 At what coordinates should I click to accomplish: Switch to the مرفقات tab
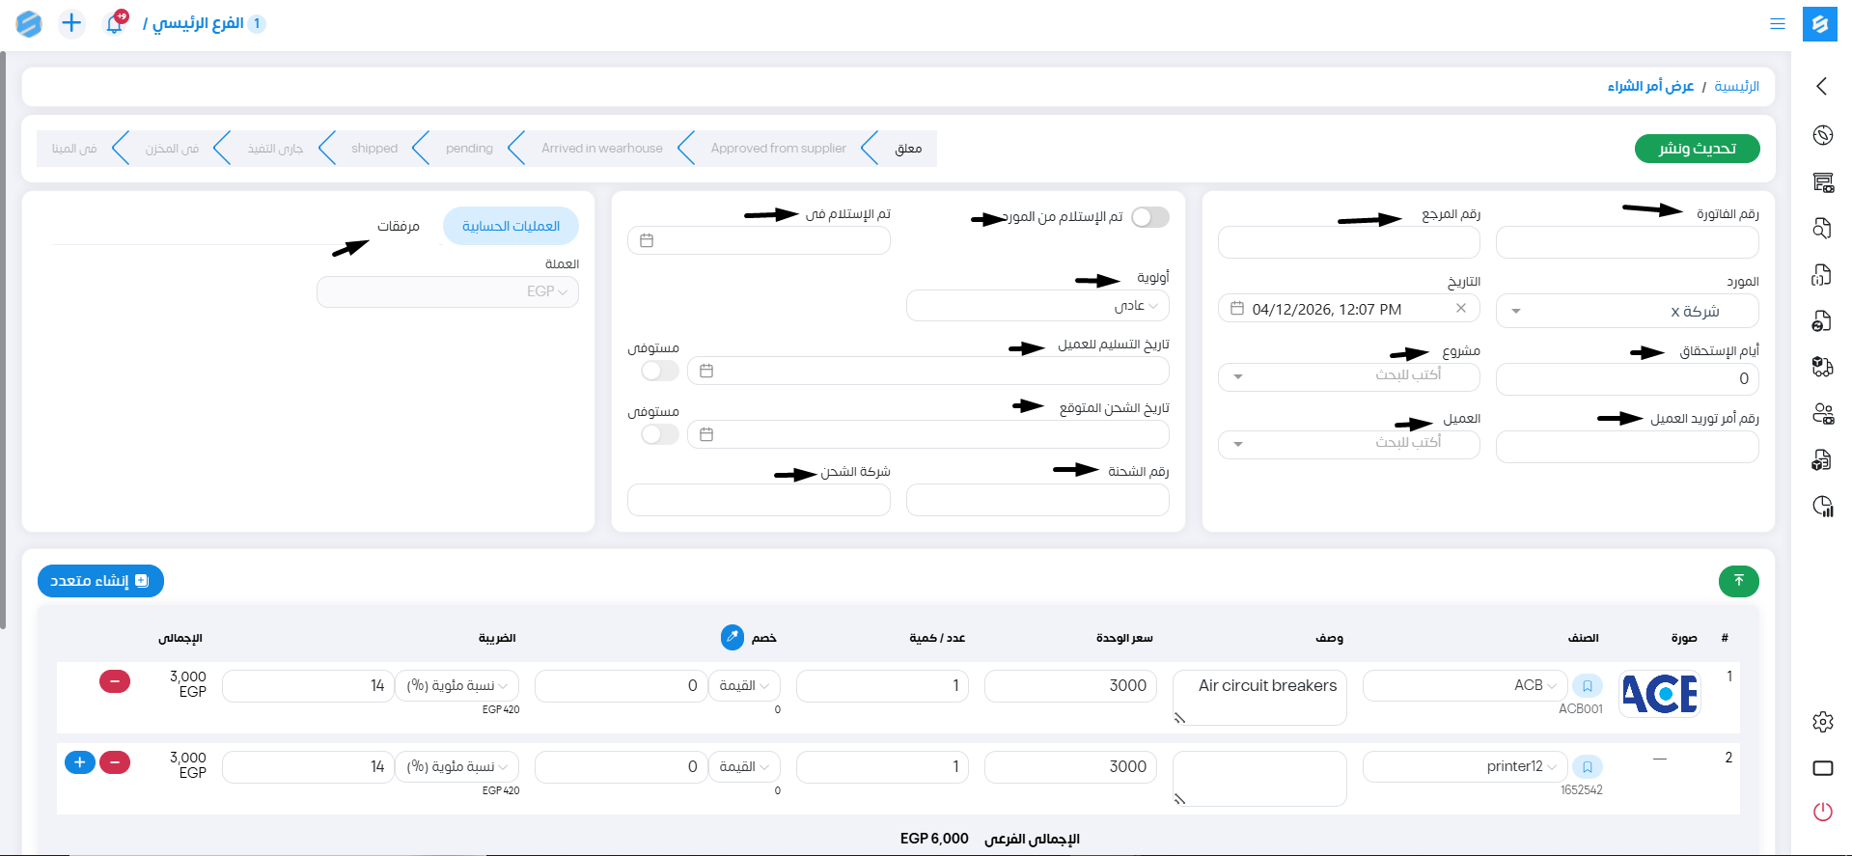click(398, 226)
